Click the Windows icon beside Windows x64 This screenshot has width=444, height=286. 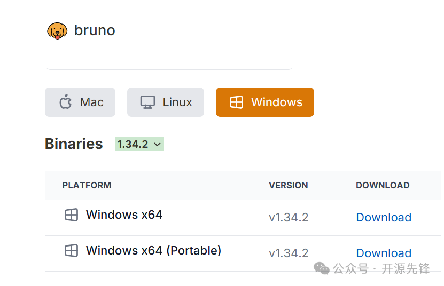click(x=72, y=215)
